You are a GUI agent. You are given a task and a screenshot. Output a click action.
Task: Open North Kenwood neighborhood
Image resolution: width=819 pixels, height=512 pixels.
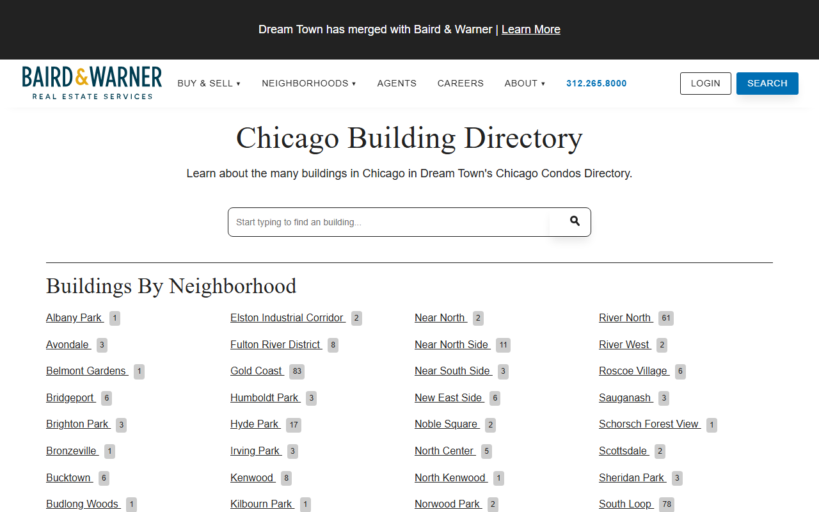tap(451, 477)
